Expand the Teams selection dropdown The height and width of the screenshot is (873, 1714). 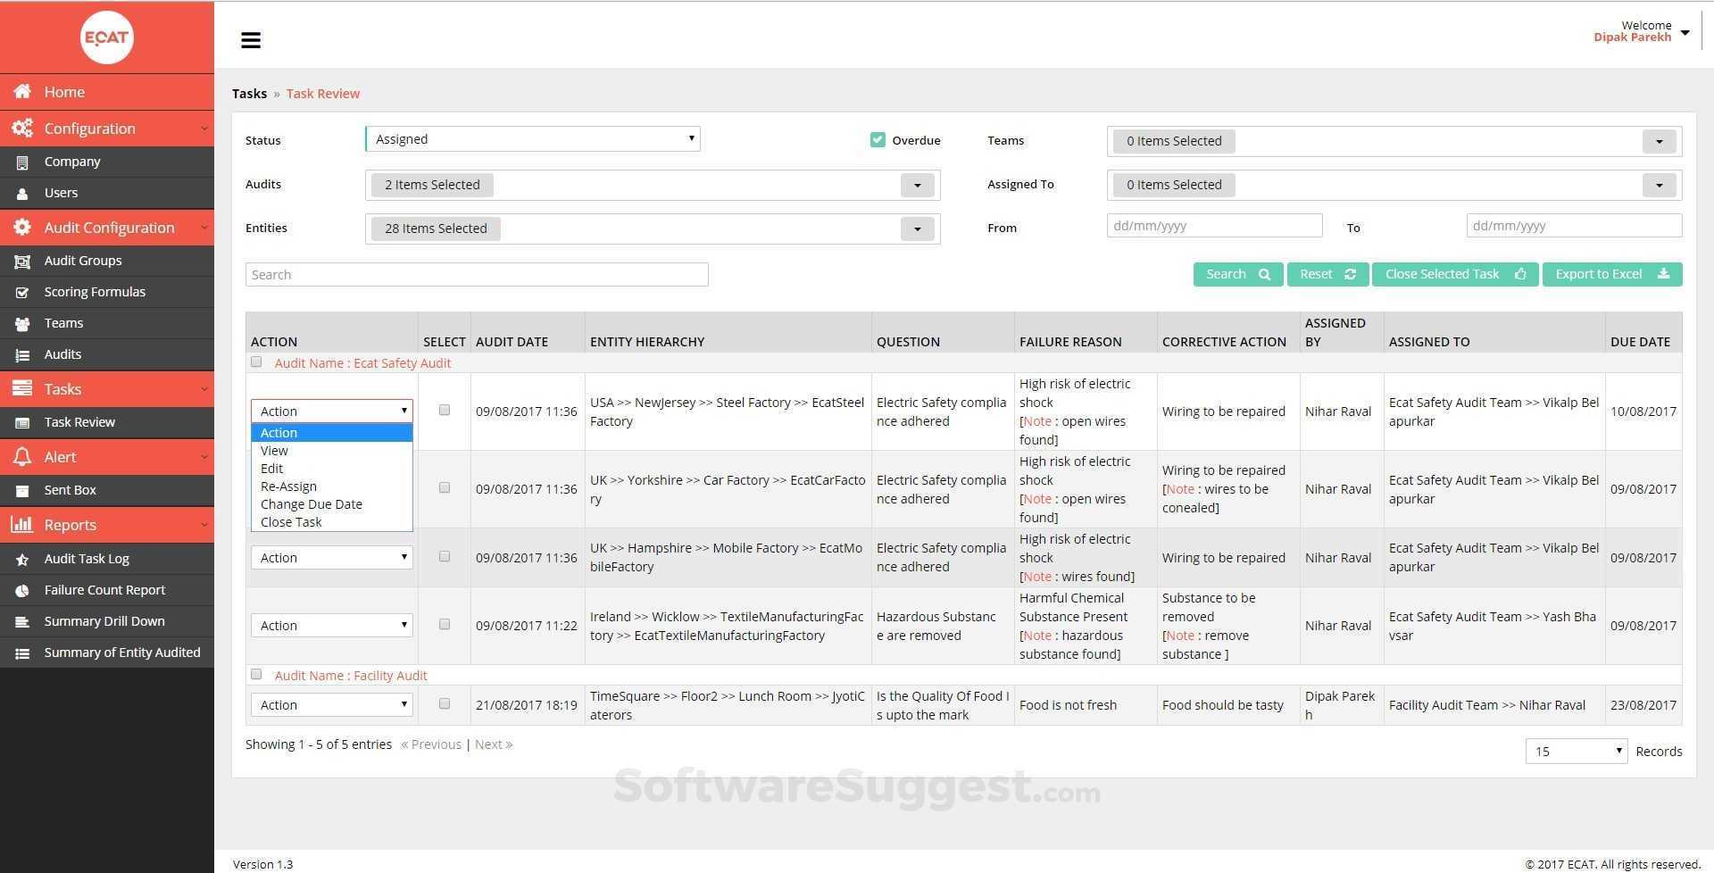1659,140
